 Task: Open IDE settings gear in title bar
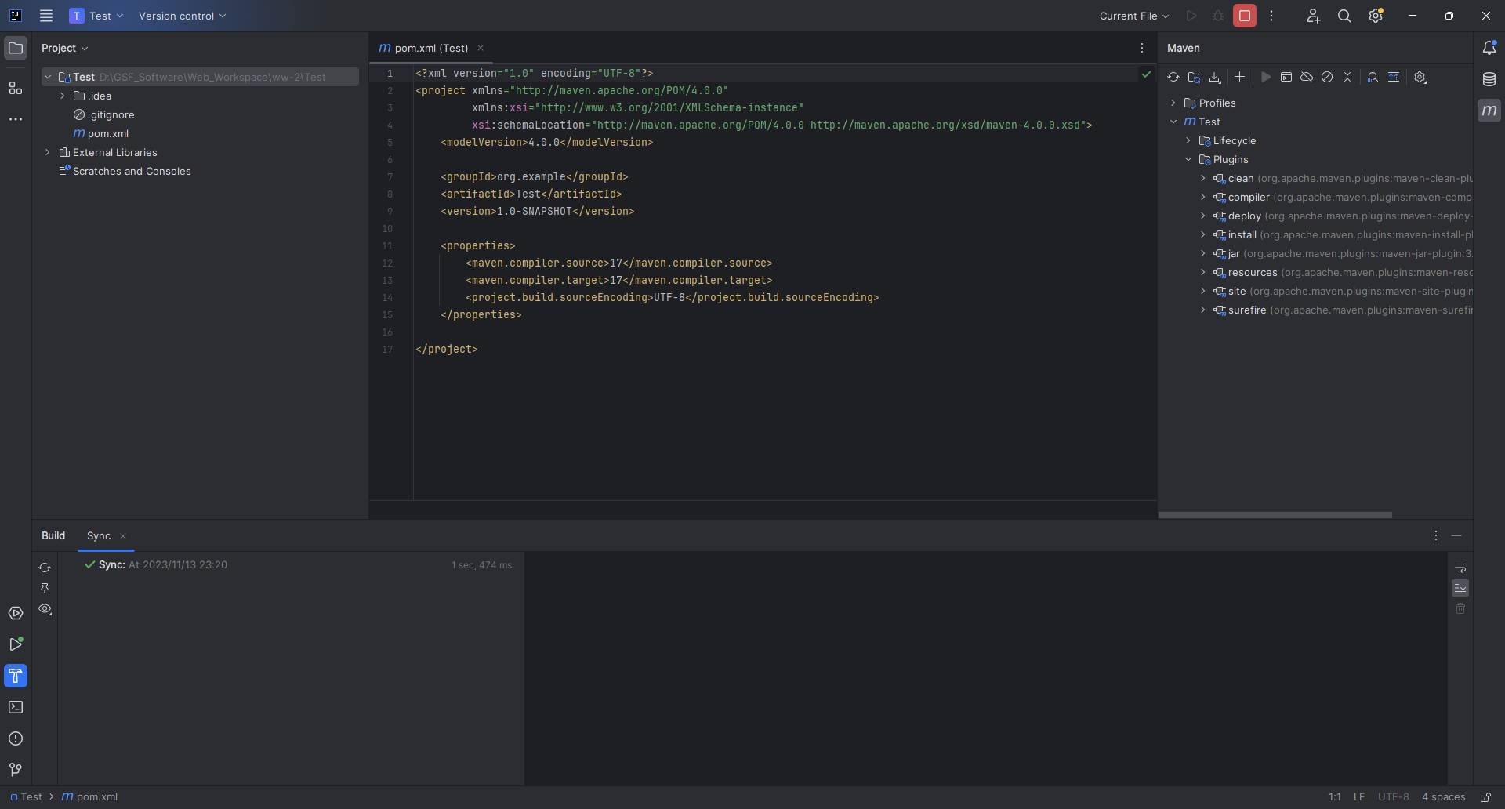pyautogui.click(x=1376, y=16)
